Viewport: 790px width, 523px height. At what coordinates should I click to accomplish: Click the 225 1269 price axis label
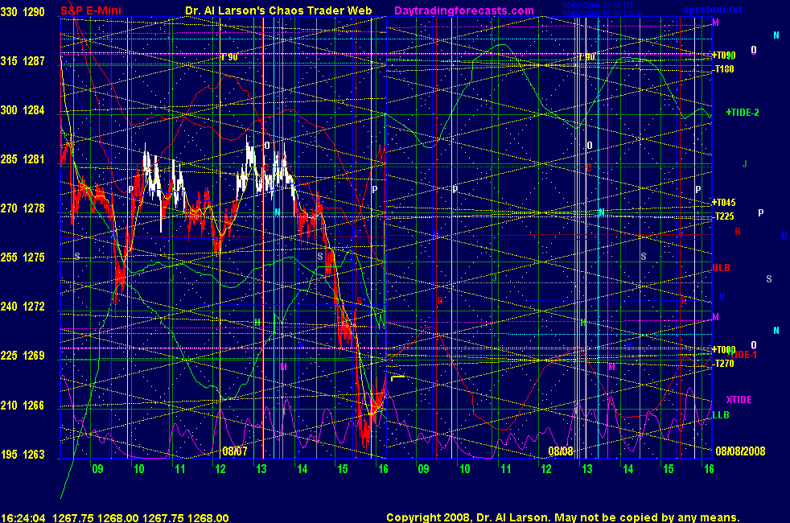(x=23, y=356)
